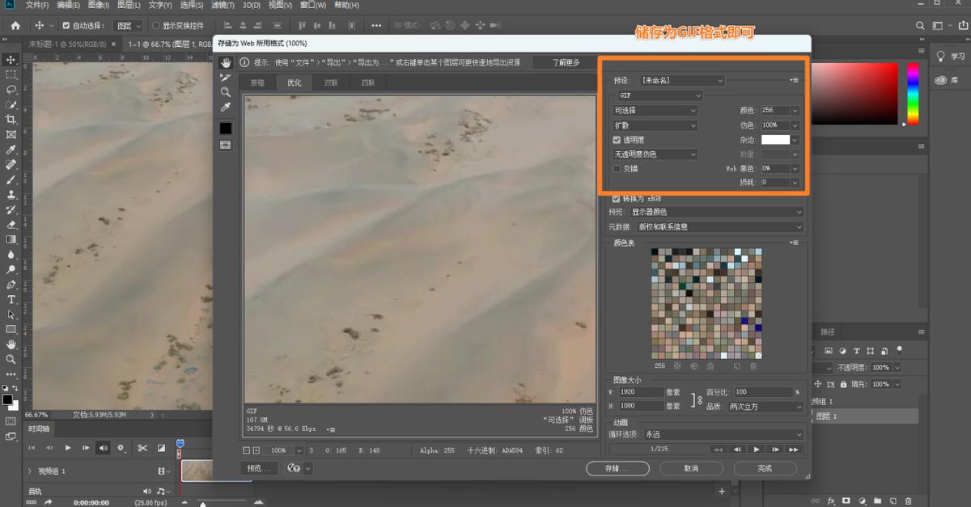Activate the Zoom tool in the dialog
Image resolution: width=971 pixels, height=507 pixels.
(226, 91)
